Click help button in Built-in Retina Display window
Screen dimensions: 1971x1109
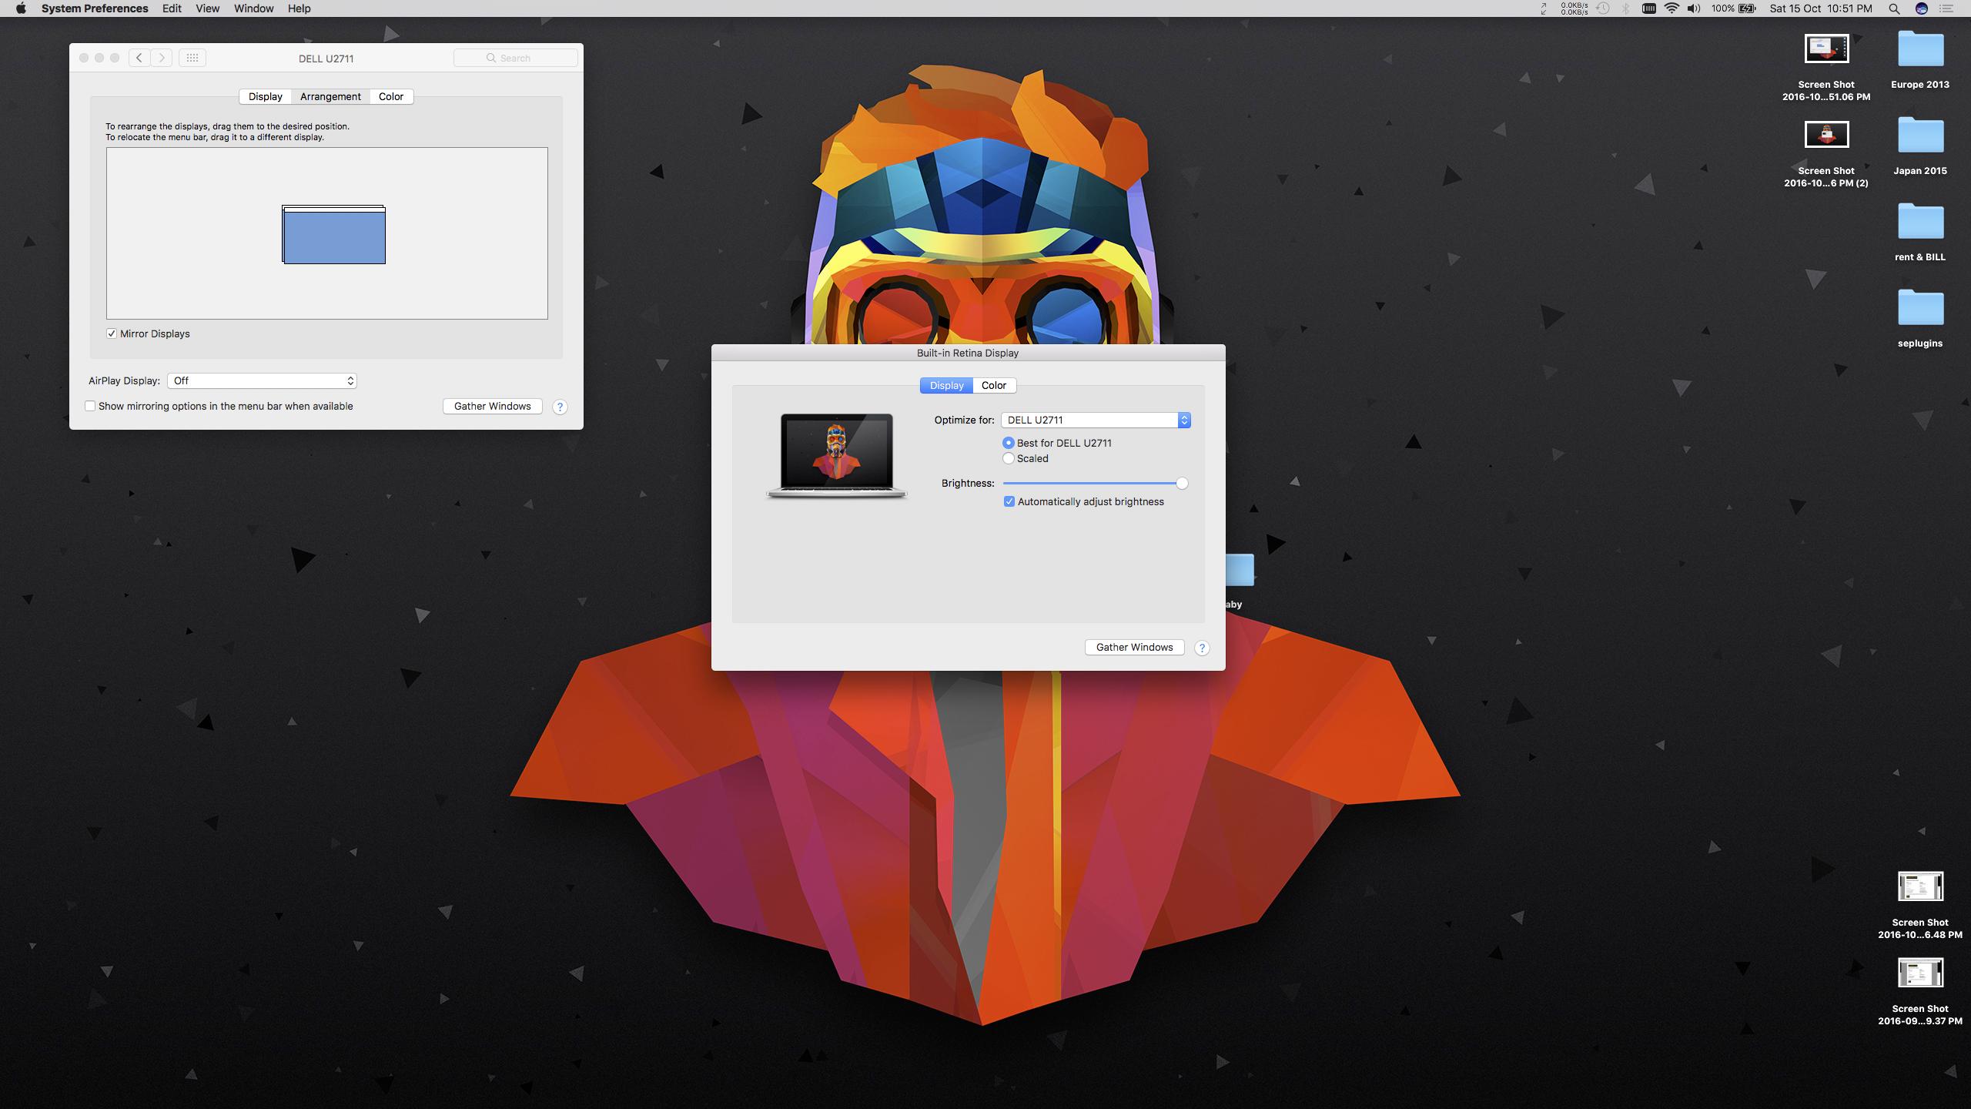click(x=1201, y=648)
